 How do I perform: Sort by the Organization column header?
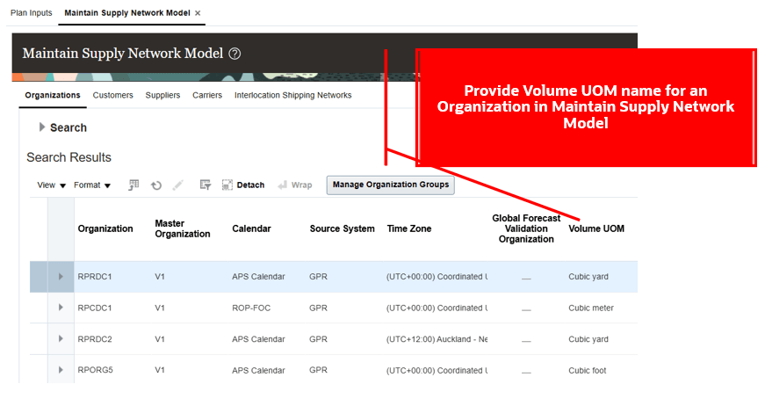point(105,229)
